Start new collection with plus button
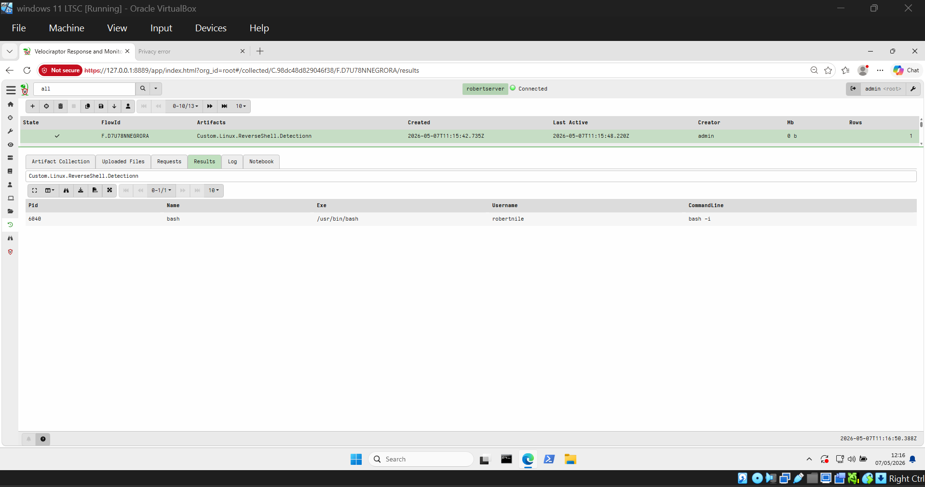This screenshot has width=925, height=487. click(x=32, y=106)
